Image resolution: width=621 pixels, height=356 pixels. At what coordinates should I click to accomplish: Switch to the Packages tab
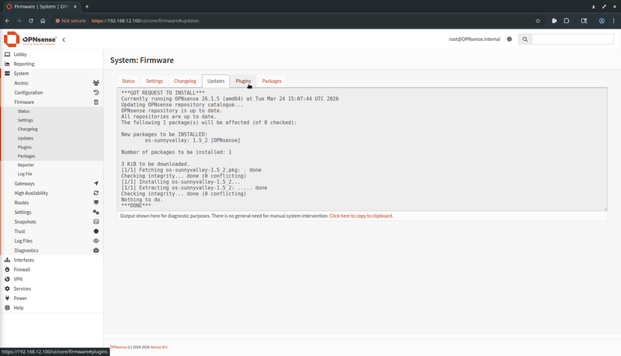click(x=272, y=81)
